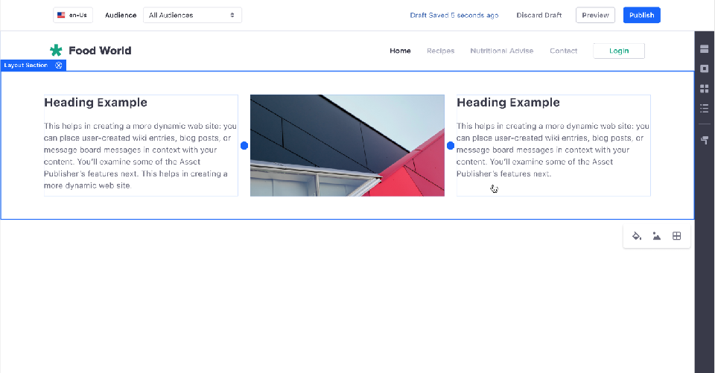Click the Contact navigation link

pyautogui.click(x=563, y=51)
